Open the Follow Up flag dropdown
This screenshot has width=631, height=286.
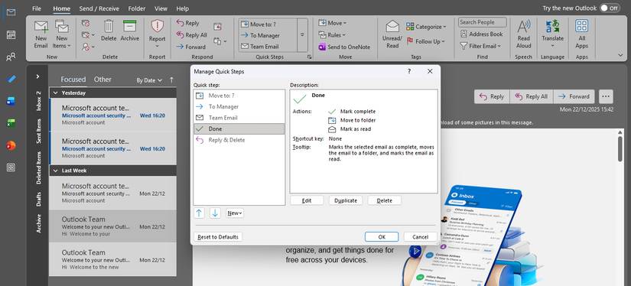pyautogui.click(x=426, y=41)
